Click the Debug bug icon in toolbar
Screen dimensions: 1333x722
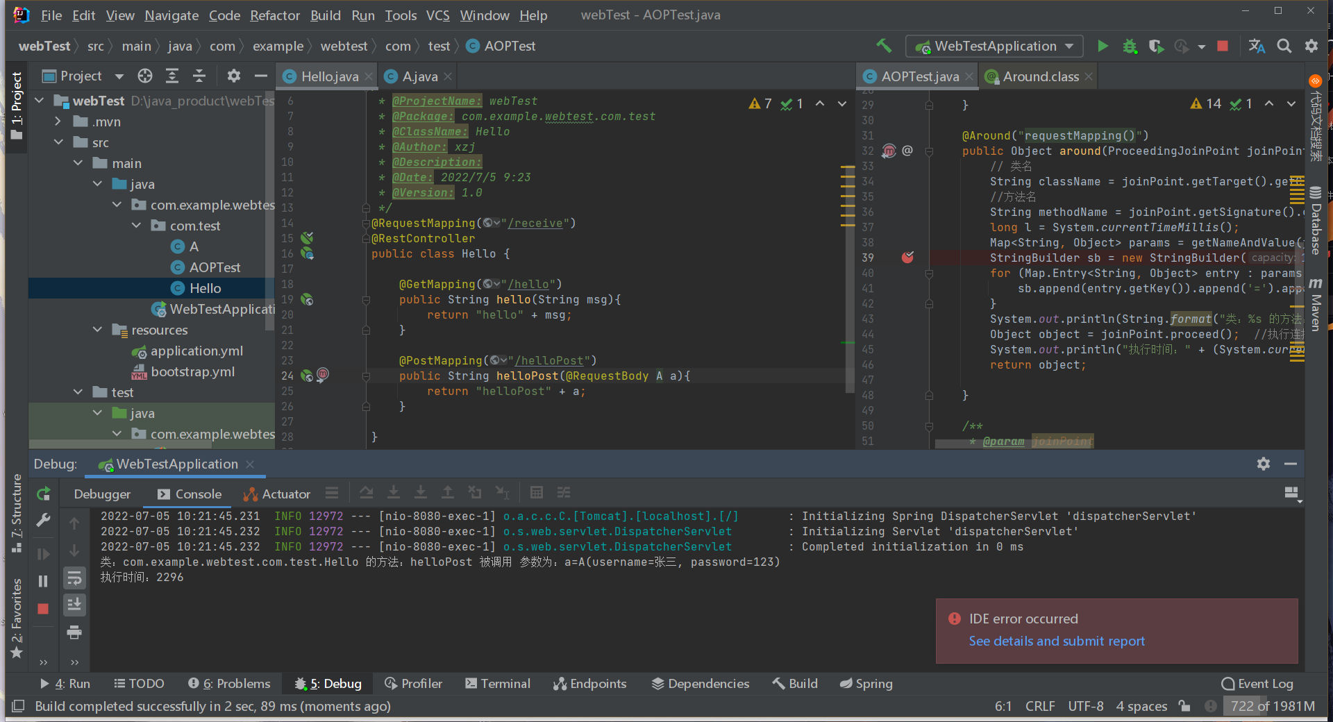1130,47
